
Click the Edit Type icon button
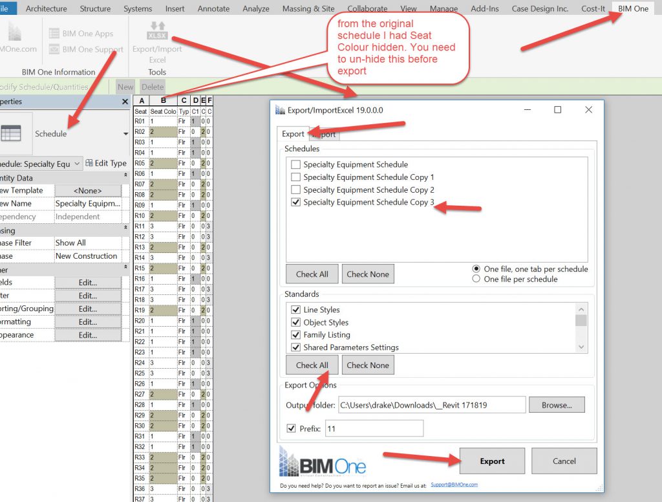click(x=90, y=164)
